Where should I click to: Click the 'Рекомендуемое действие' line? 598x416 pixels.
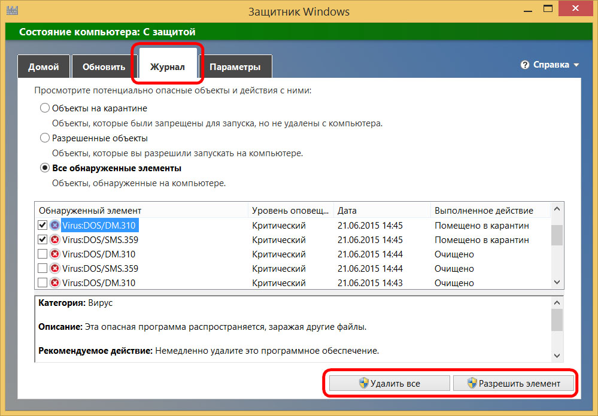pyautogui.click(x=209, y=350)
